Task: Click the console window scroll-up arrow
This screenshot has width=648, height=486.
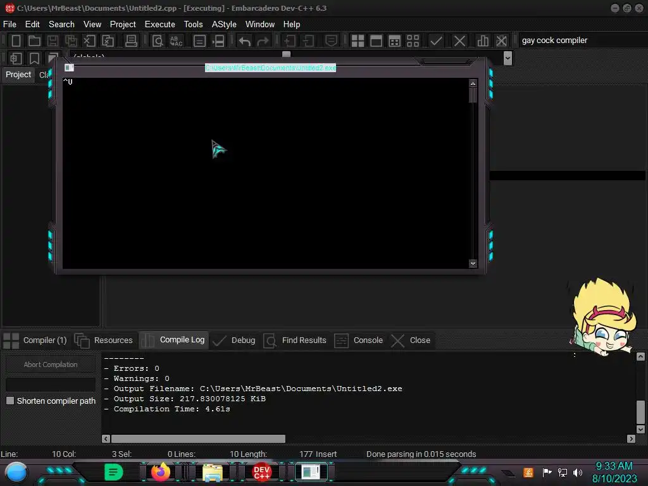Action: (473, 84)
